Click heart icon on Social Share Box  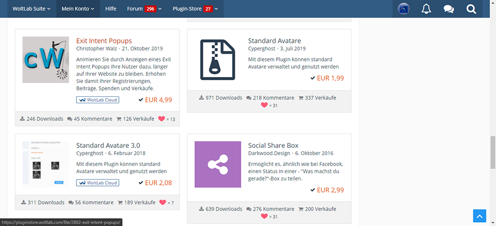click(264, 217)
